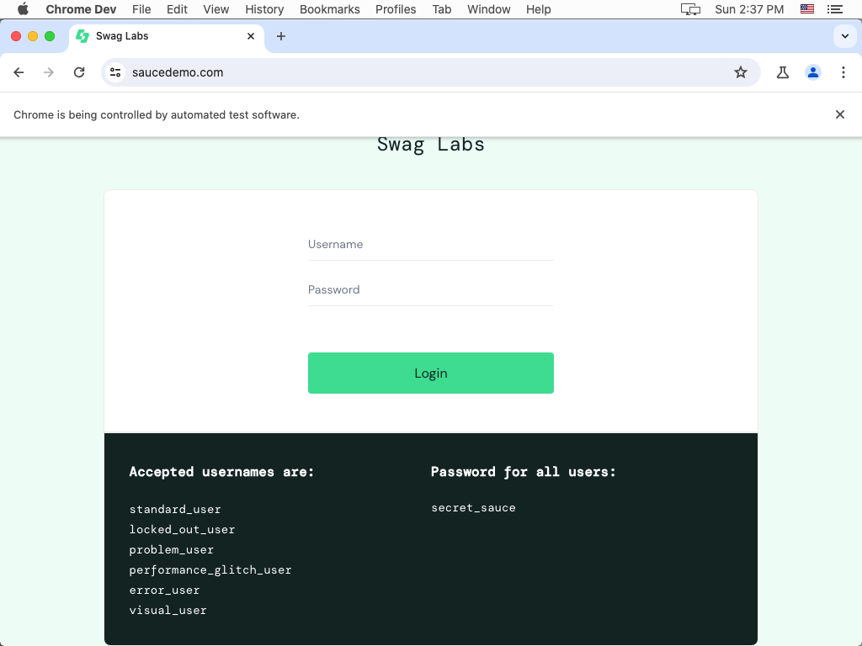Click the browser back arrow
The image size is (862, 646).
point(19,72)
